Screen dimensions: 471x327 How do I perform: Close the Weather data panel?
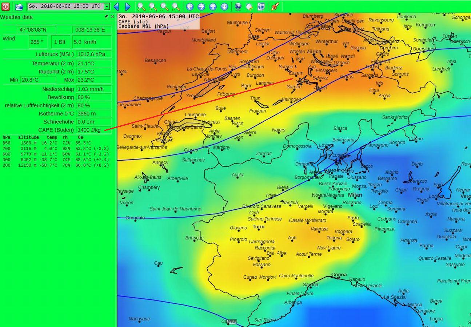coord(112,17)
